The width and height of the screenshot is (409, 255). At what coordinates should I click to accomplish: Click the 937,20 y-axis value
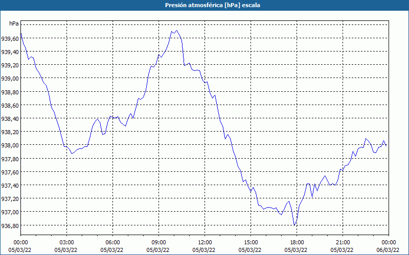click(10, 198)
